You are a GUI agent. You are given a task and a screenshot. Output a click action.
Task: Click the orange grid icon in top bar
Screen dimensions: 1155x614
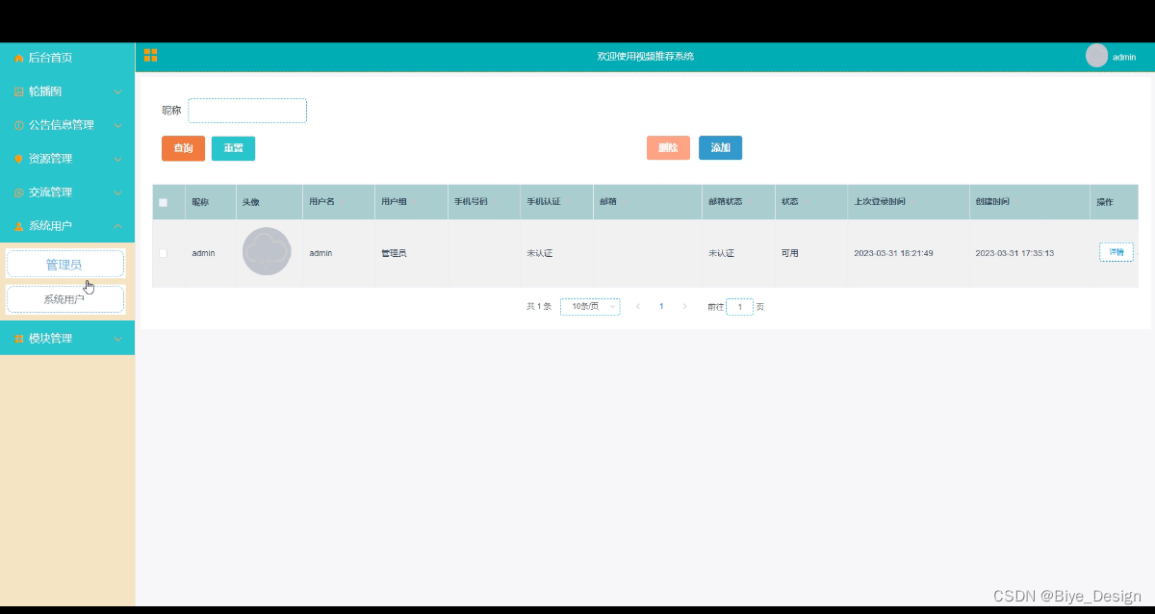(x=150, y=56)
